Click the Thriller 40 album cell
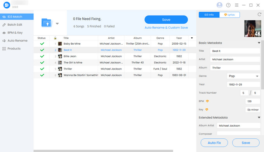264x152 pixels. [137, 63]
